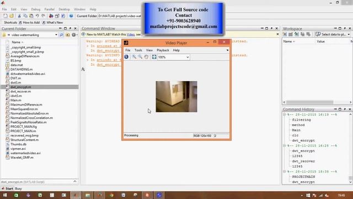This screenshot has width=353, height=199.
Task: Click the avifread error link
Action: (109, 46)
